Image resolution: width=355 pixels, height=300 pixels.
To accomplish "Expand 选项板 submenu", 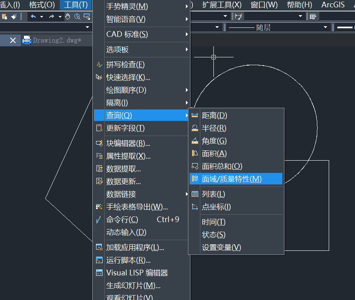I will click(x=142, y=49).
